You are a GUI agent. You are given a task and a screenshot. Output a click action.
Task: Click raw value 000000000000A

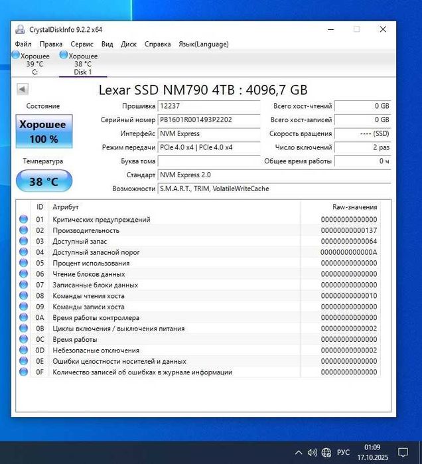click(x=349, y=252)
